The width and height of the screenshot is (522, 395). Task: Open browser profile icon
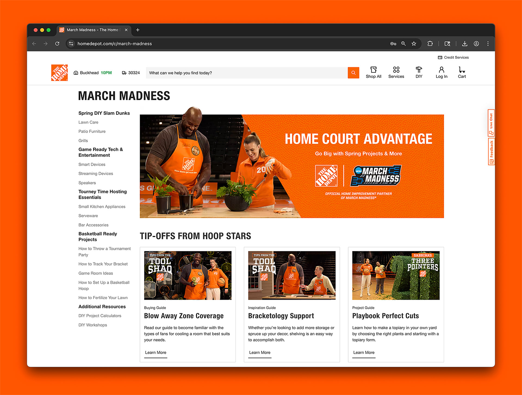click(x=476, y=44)
